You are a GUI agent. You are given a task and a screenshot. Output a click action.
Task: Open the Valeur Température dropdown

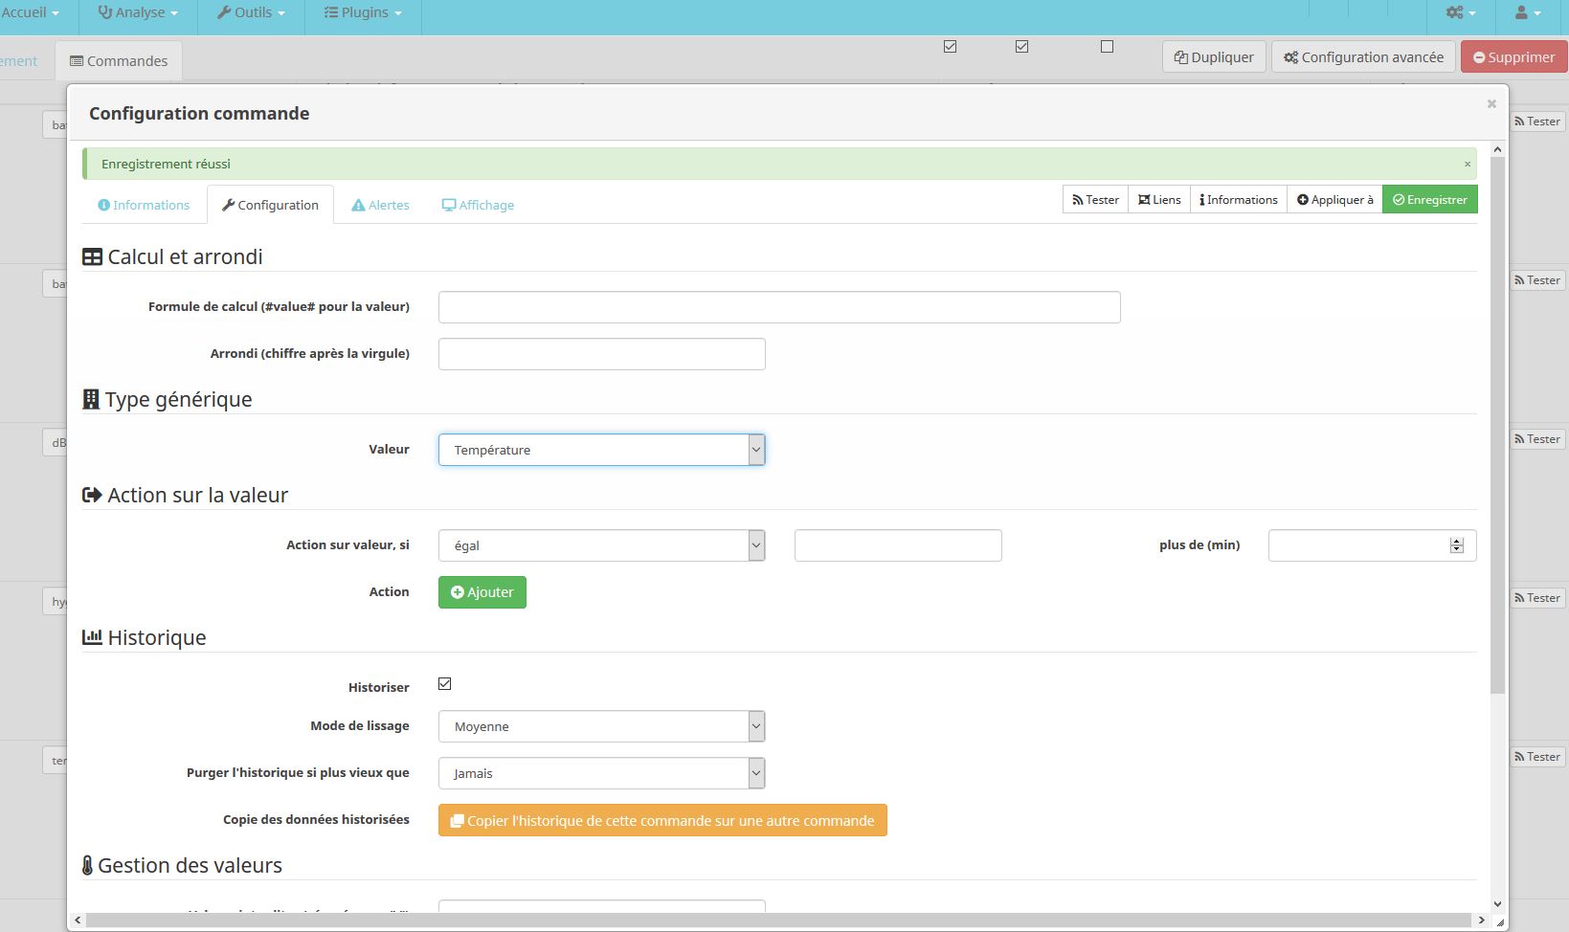tap(601, 450)
